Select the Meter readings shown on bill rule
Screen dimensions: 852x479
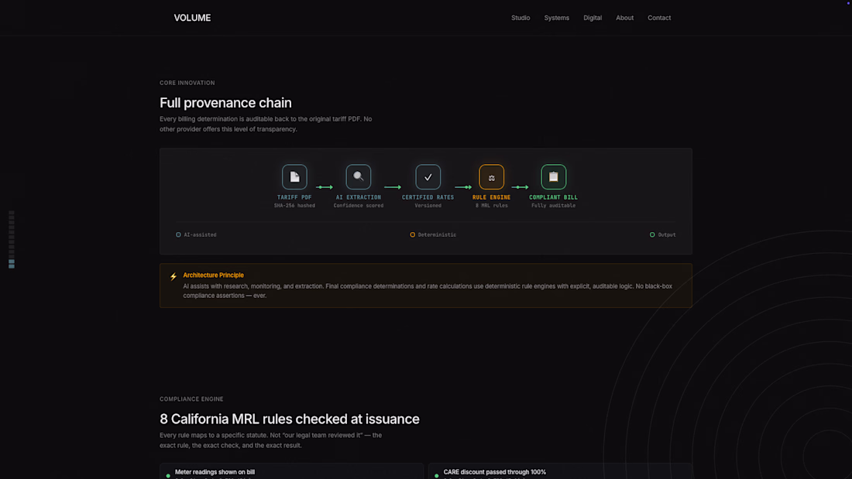point(215,471)
